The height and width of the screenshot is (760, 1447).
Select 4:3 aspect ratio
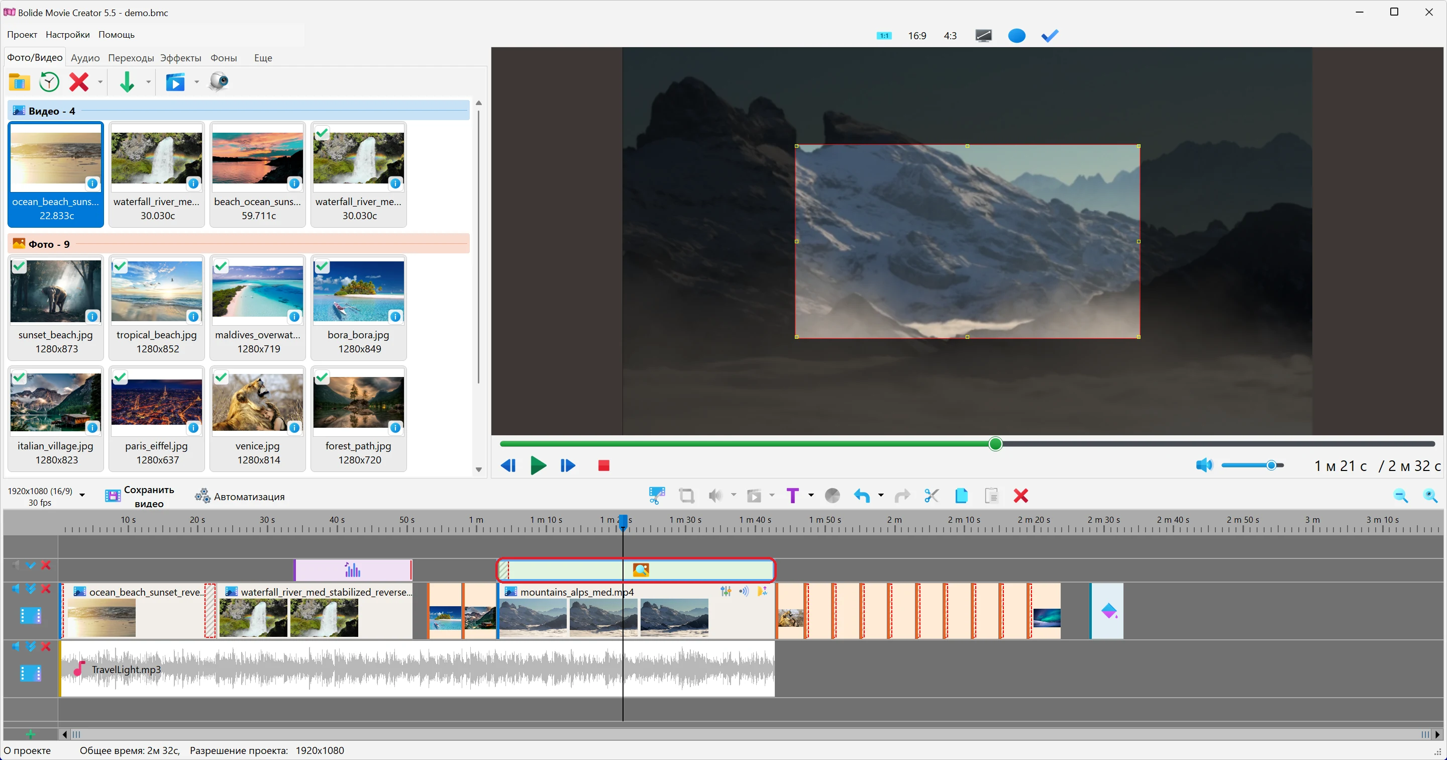(950, 36)
